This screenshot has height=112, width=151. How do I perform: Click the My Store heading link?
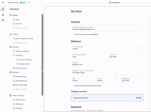pos(76,11)
